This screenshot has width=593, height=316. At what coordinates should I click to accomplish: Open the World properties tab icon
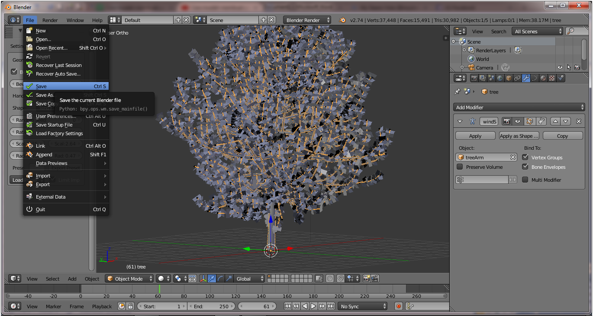click(x=500, y=78)
